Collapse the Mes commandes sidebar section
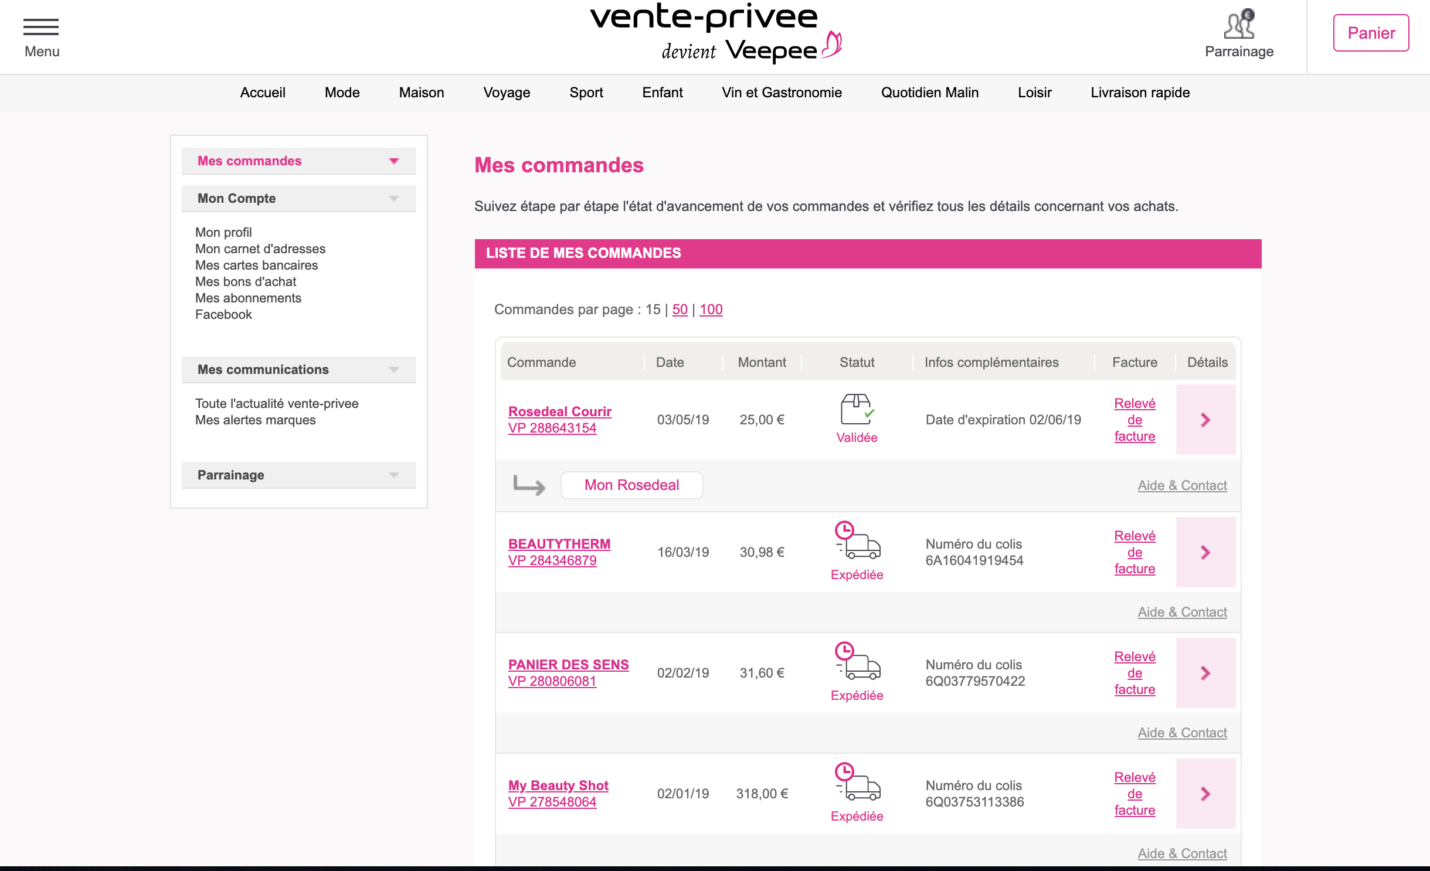Viewport: 1430px width, 871px height. [x=299, y=161]
